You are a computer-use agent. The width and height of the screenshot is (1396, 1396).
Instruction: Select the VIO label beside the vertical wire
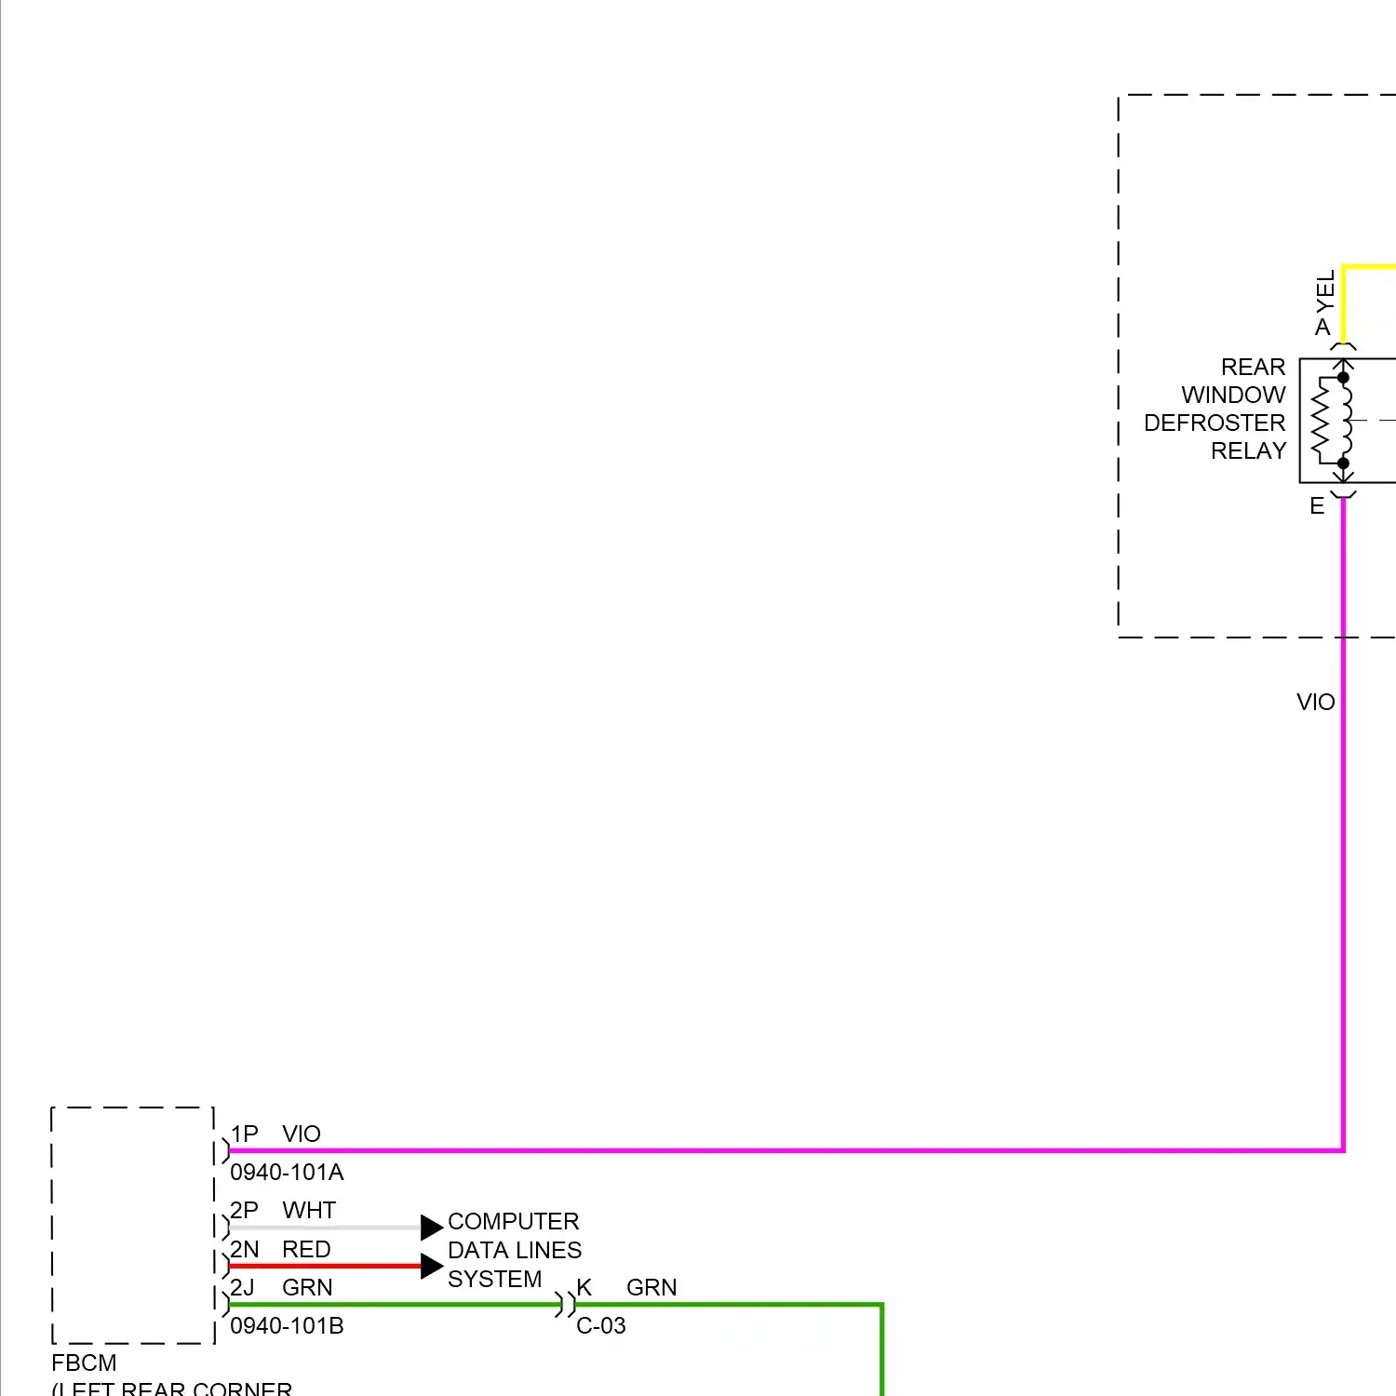(x=1315, y=702)
